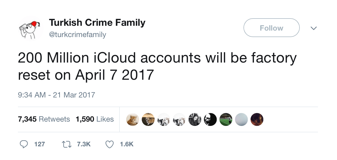
Task: Click the heart-shaped like icon
Action: pyautogui.click(x=110, y=144)
